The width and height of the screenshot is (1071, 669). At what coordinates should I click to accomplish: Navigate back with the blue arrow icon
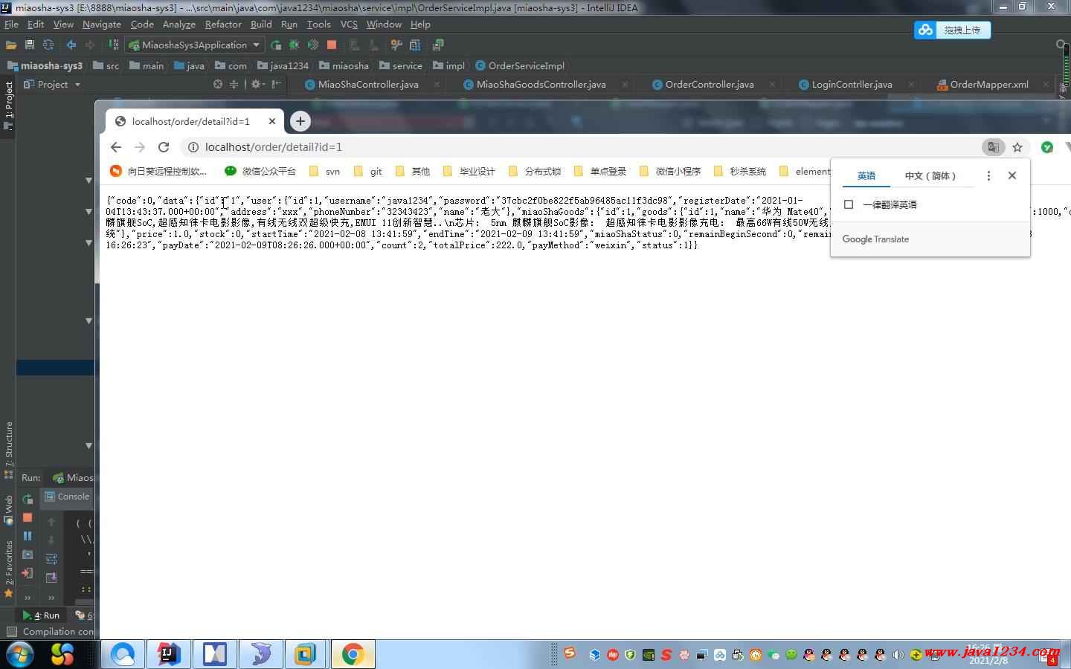(x=71, y=45)
